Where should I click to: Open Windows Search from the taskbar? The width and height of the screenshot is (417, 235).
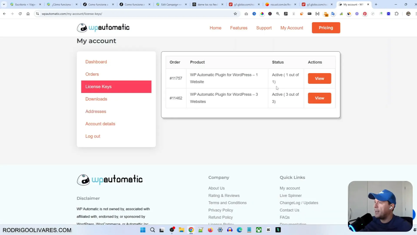[152, 230]
